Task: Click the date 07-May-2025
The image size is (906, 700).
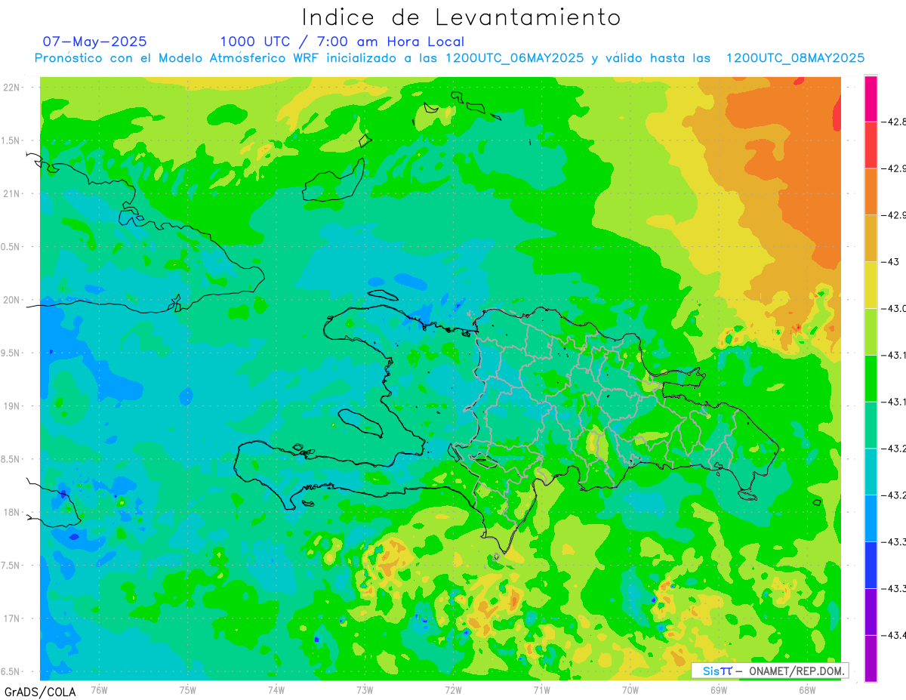Action: [94, 42]
